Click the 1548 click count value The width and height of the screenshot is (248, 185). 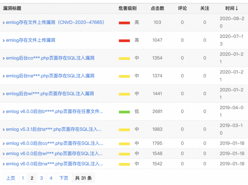157,153
